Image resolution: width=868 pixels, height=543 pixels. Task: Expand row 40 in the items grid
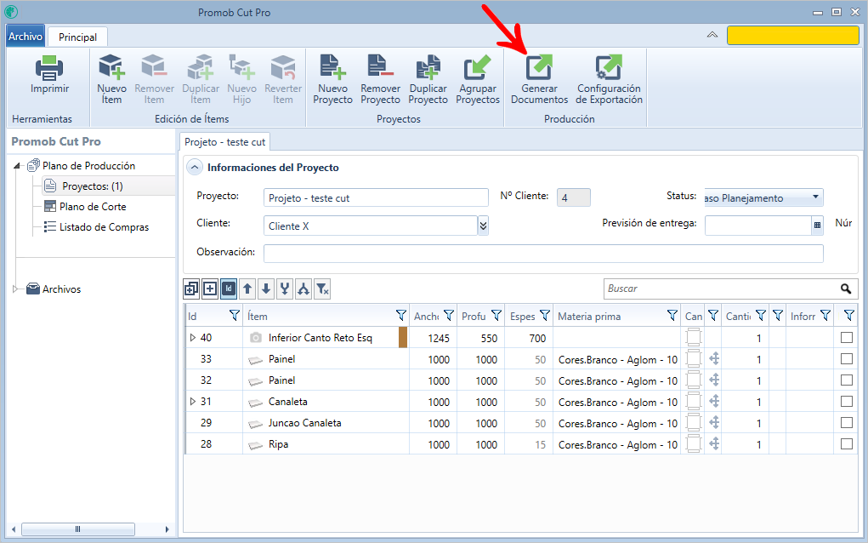click(193, 337)
